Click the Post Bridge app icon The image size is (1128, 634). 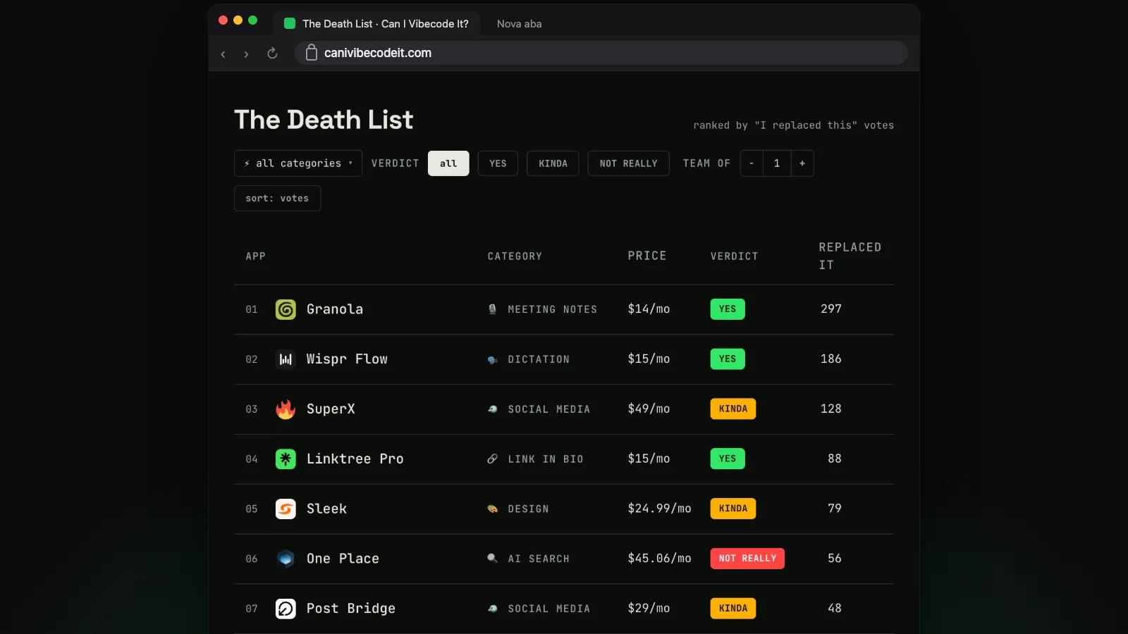click(286, 609)
